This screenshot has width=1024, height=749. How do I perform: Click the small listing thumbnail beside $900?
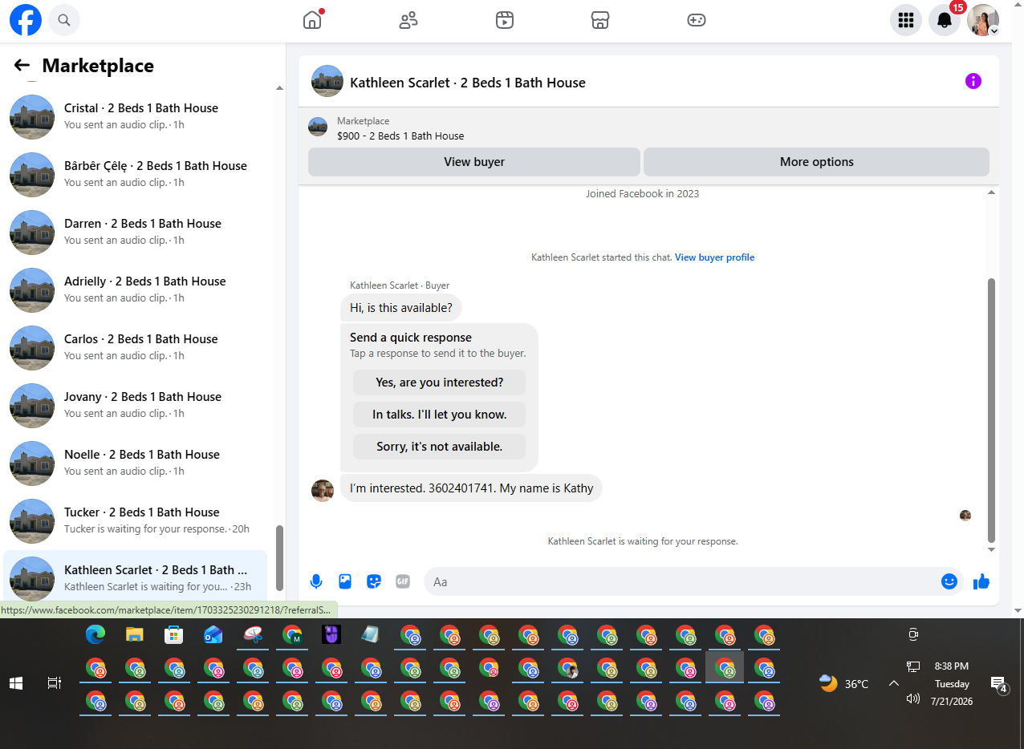pos(318,127)
